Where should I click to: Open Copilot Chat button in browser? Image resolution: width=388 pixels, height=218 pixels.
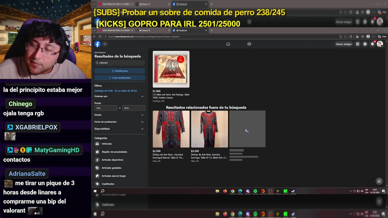pyautogui.click(x=382, y=37)
